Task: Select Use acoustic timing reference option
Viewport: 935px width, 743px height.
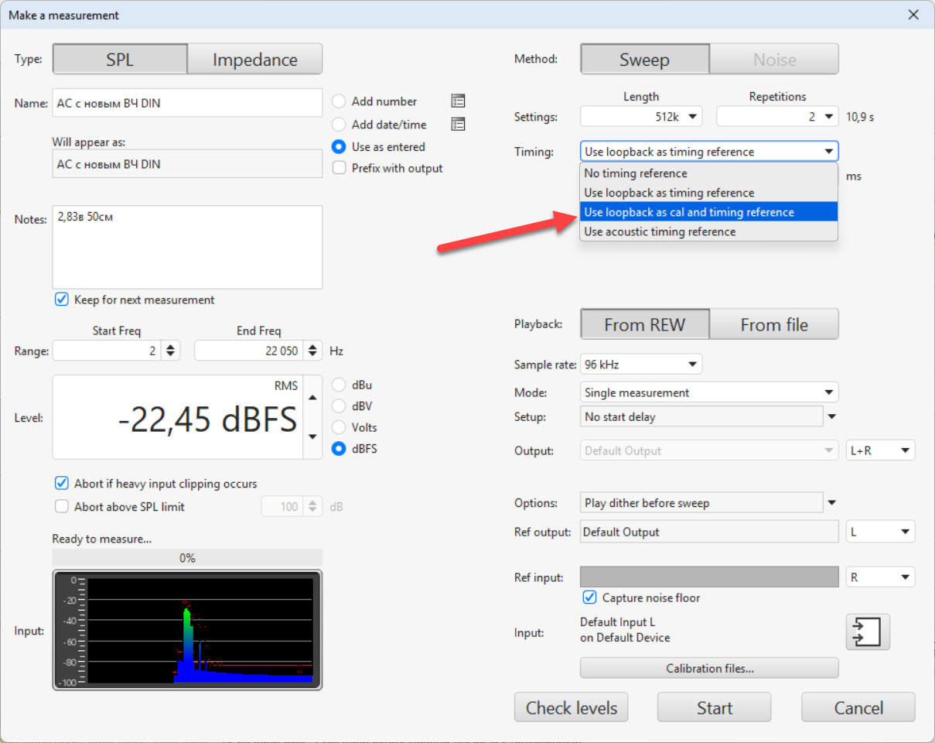Action: (709, 231)
